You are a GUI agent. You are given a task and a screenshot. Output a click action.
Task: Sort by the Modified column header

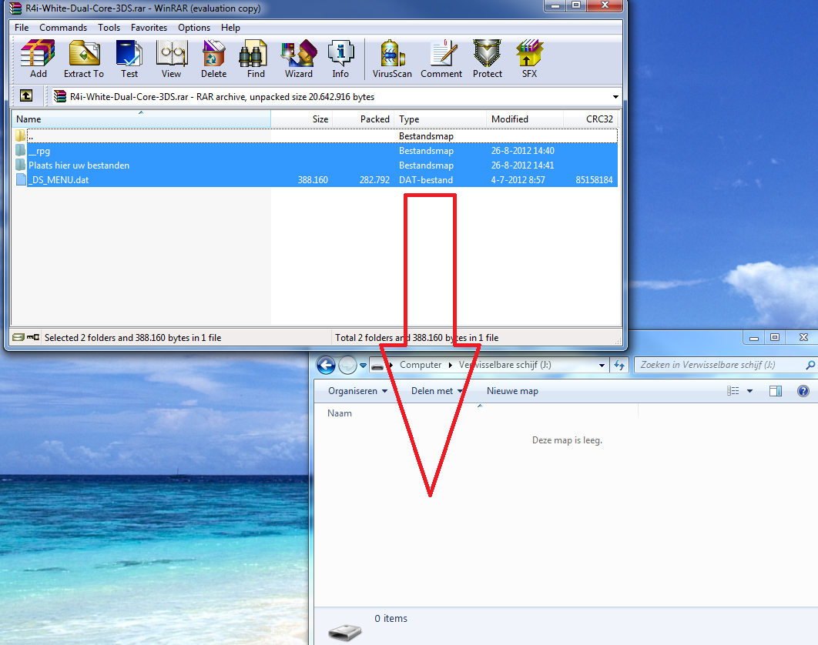(525, 119)
